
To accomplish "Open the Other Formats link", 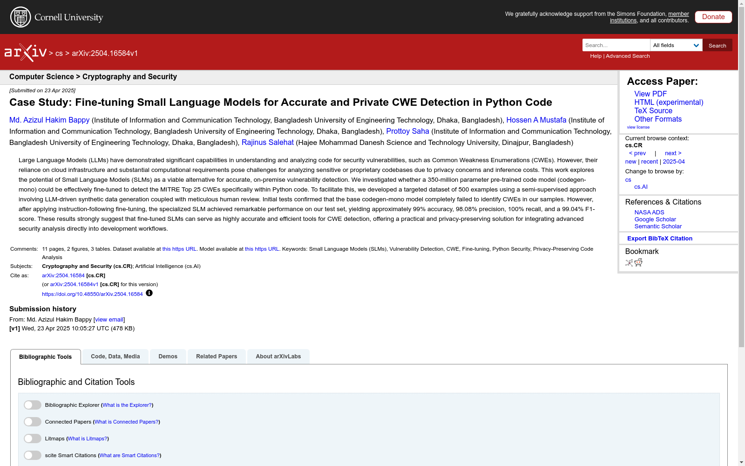I will 658,119.
